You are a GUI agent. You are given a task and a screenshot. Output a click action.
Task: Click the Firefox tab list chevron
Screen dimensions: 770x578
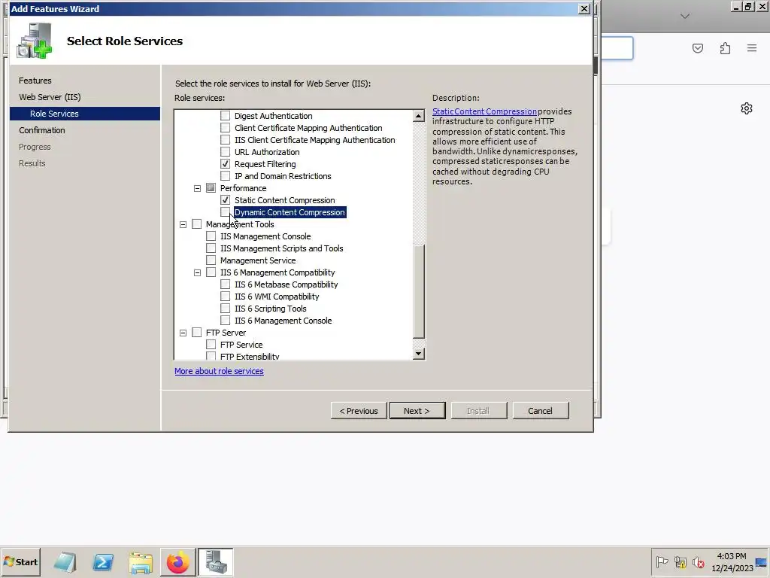coord(685,17)
